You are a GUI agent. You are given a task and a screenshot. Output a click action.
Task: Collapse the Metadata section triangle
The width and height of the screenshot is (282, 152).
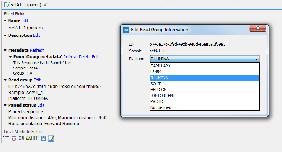(x=5, y=50)
